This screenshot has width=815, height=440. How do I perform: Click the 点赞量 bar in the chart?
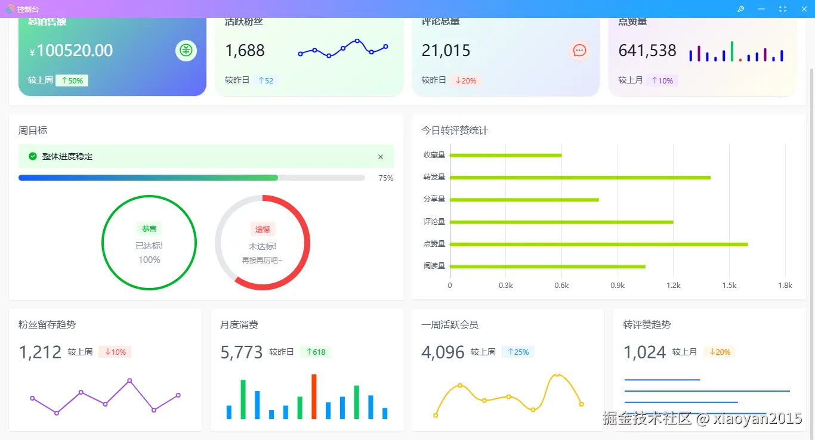[x=598, y=244]
